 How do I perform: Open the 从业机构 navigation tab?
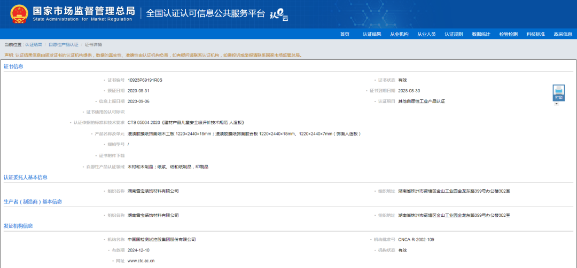pos(399,34)
